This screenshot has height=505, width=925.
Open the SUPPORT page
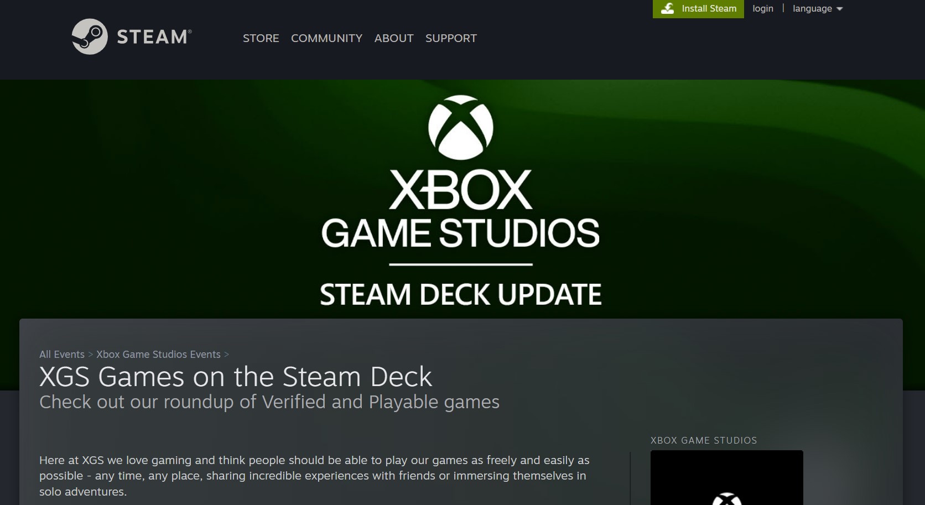click(451, 38)
